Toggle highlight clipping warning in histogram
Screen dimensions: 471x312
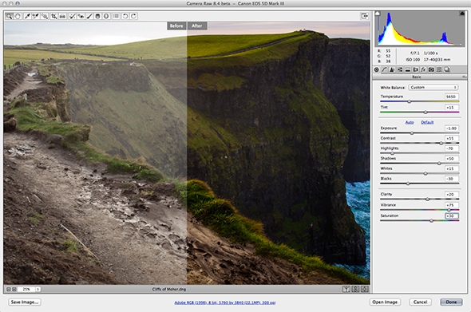[x=462, y=14]
